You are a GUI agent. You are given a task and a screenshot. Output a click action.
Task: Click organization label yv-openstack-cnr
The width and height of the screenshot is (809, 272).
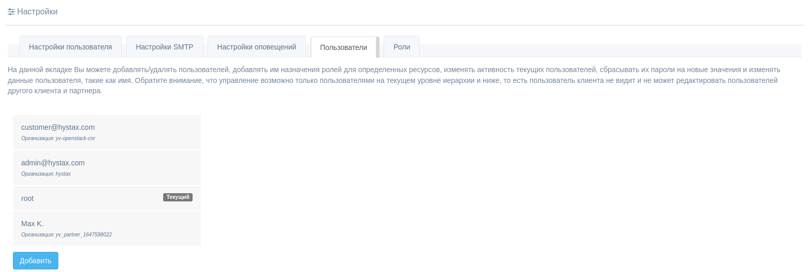[x=58, y=139]
